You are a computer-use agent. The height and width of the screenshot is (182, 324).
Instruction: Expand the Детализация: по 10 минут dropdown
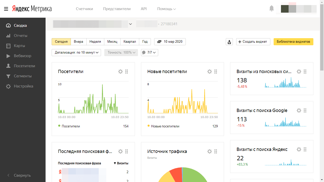click(76, 53)
